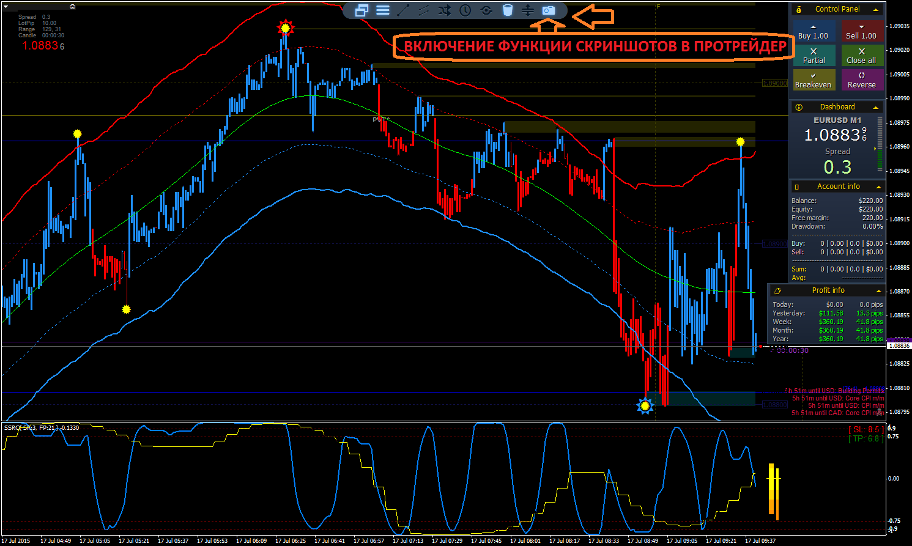Click the Sell 1.00 button
The height and width of the screenshot is (546, 912).
[x=862, y=32]
